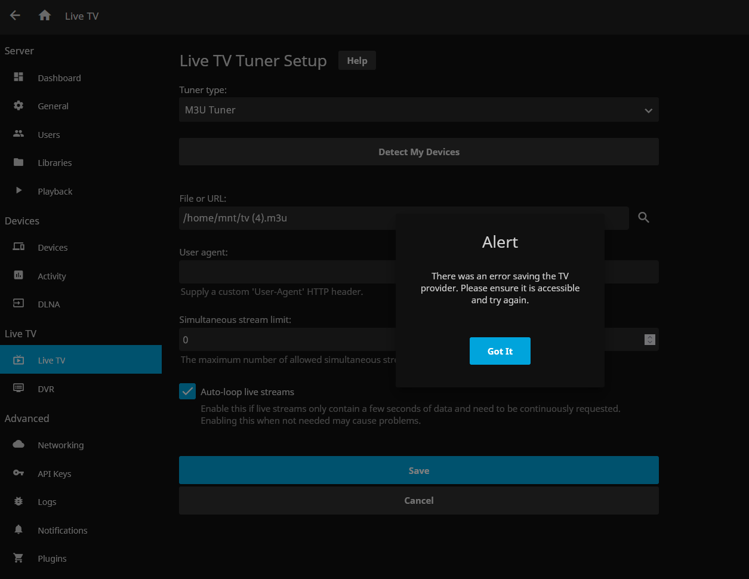Viewport: 749px width, 579px height.
Task: Open Plugins page in sidebar
Action: coord(81,559)
